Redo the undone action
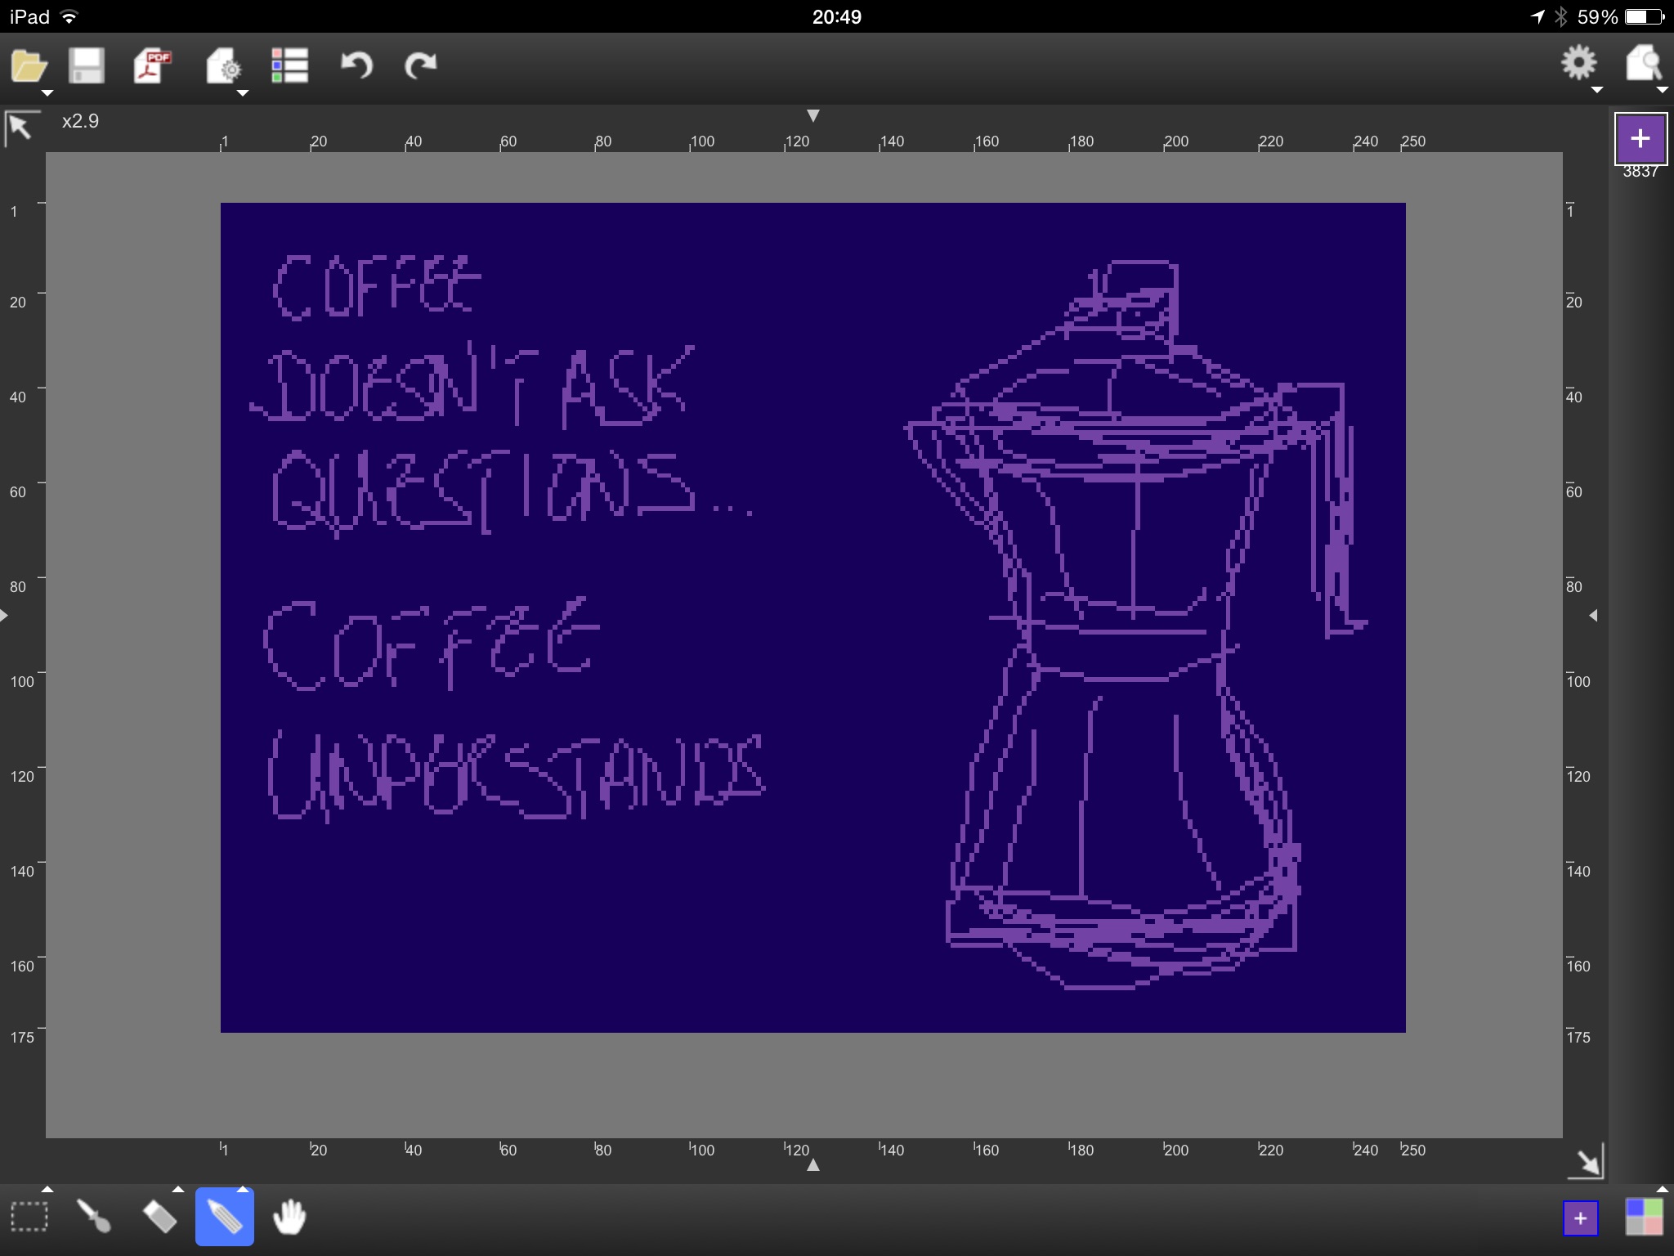 (420, 65)
